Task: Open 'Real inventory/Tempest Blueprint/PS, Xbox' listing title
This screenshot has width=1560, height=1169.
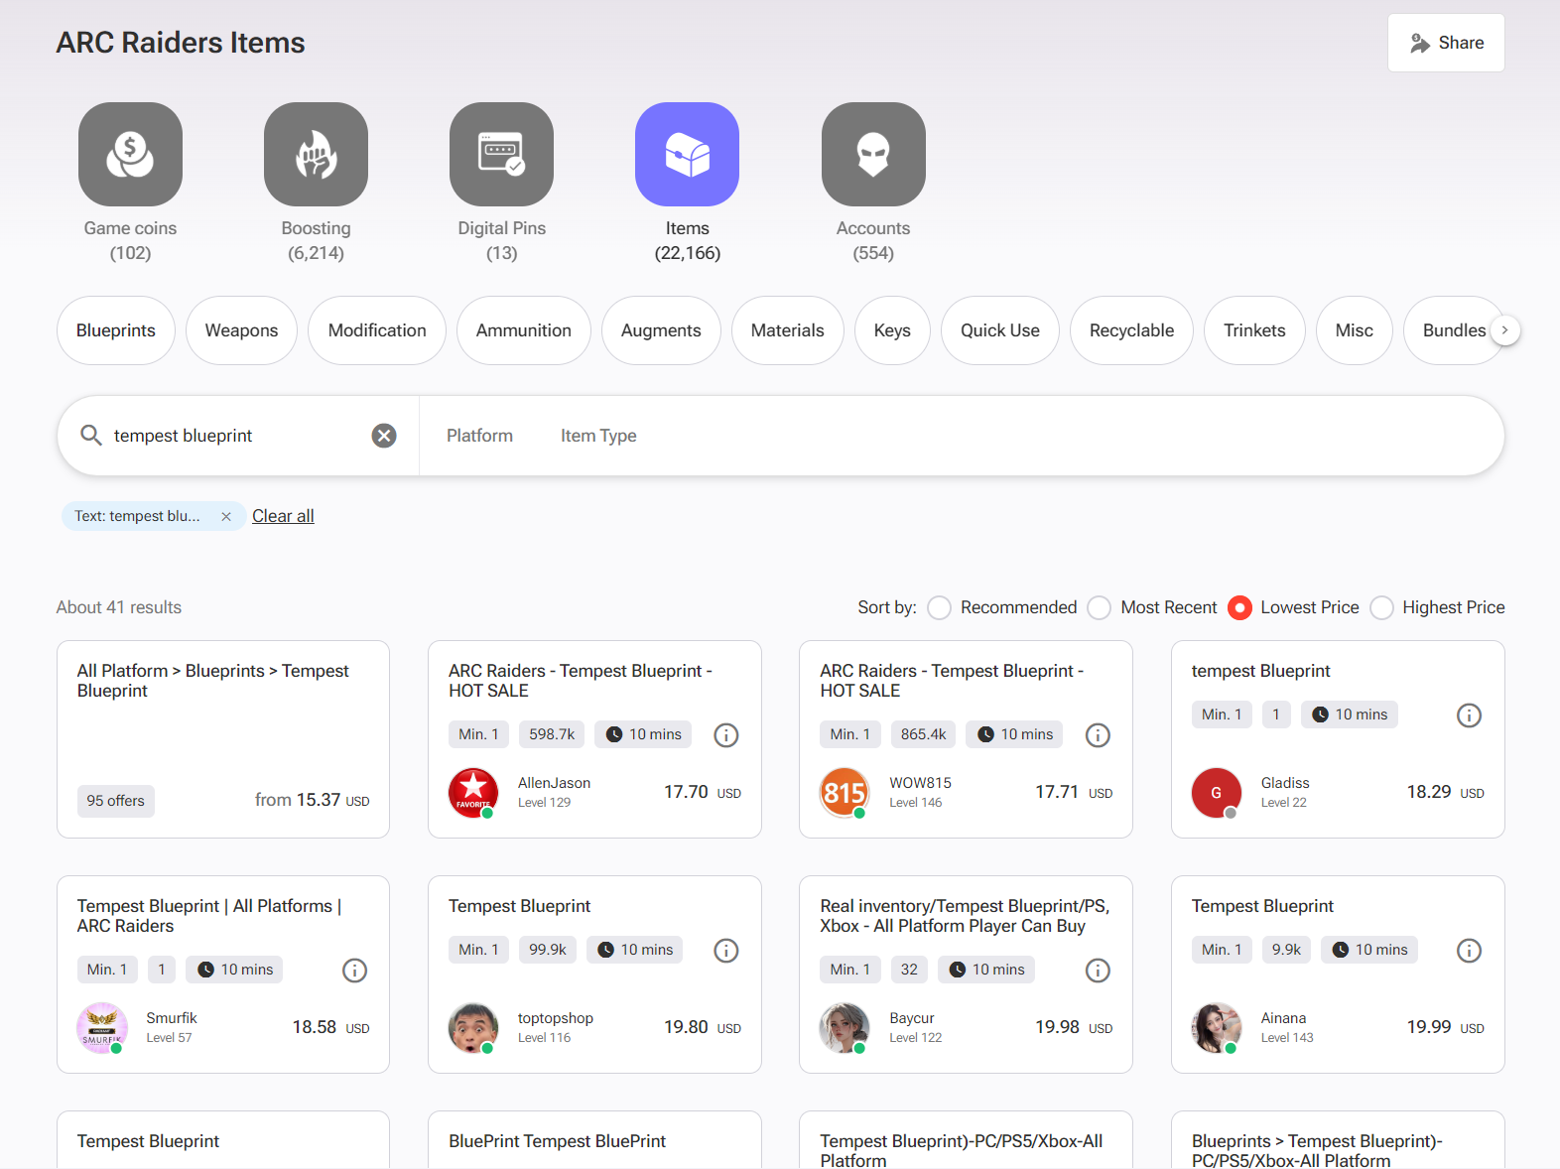Action: tap(965, 916)
